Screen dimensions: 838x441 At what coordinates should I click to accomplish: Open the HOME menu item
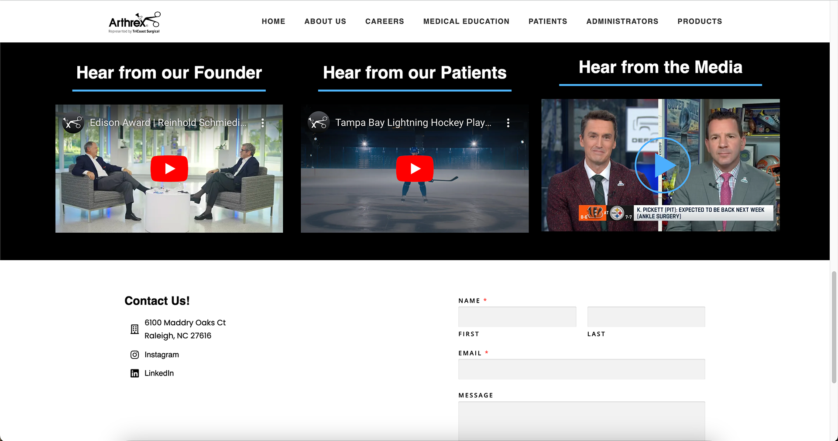(x=274, y=21)
